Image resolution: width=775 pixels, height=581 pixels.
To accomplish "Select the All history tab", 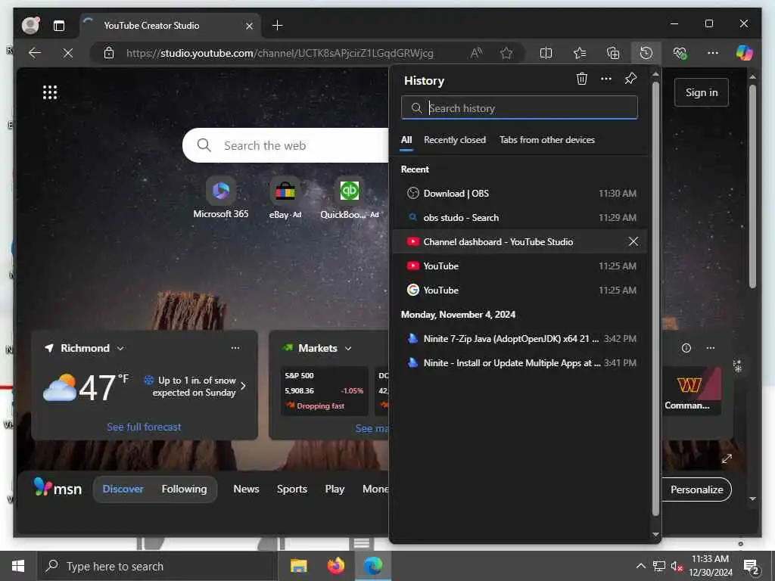I will 406,140.
